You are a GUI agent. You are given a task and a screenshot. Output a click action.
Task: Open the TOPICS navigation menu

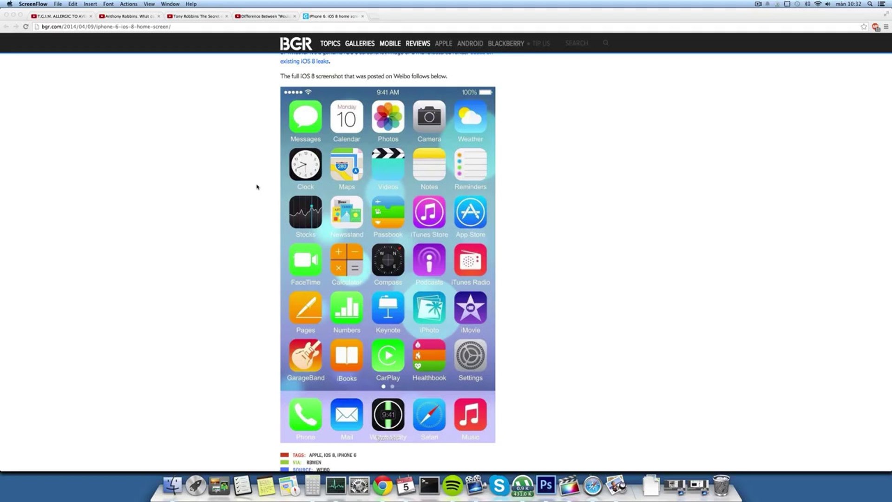pos(330,43)
